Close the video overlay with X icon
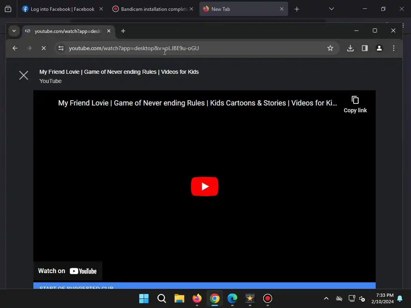This screenshot has height=308, width=411. tap(24, 75)
